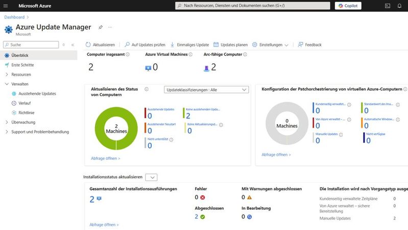Viewport: 408px width, 230px height.
Task: Collapse the Verwalten menu group
Action: (x=7, y=84)
